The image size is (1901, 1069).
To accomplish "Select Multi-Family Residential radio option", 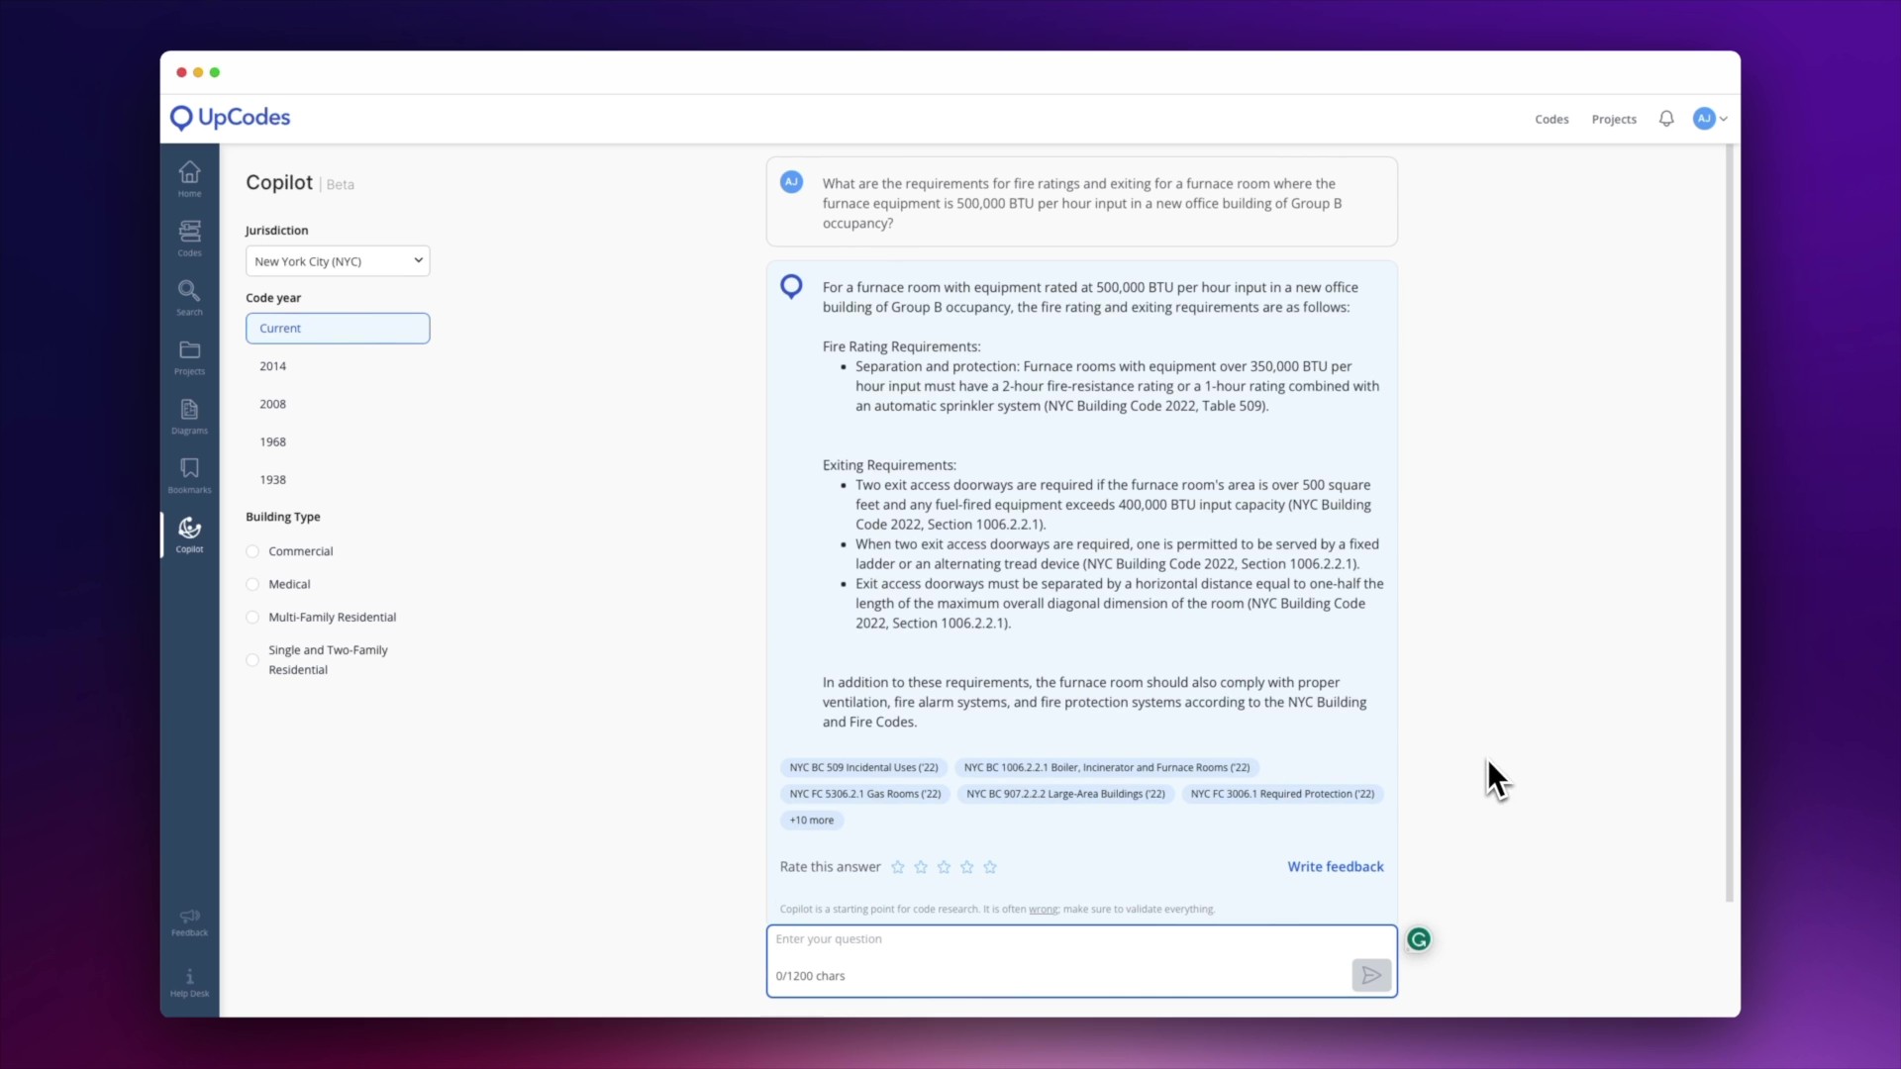I will [x=252, y=618].
